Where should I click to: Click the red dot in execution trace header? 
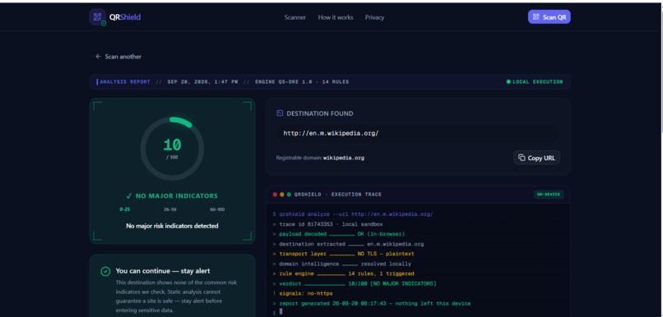point(275,195)
